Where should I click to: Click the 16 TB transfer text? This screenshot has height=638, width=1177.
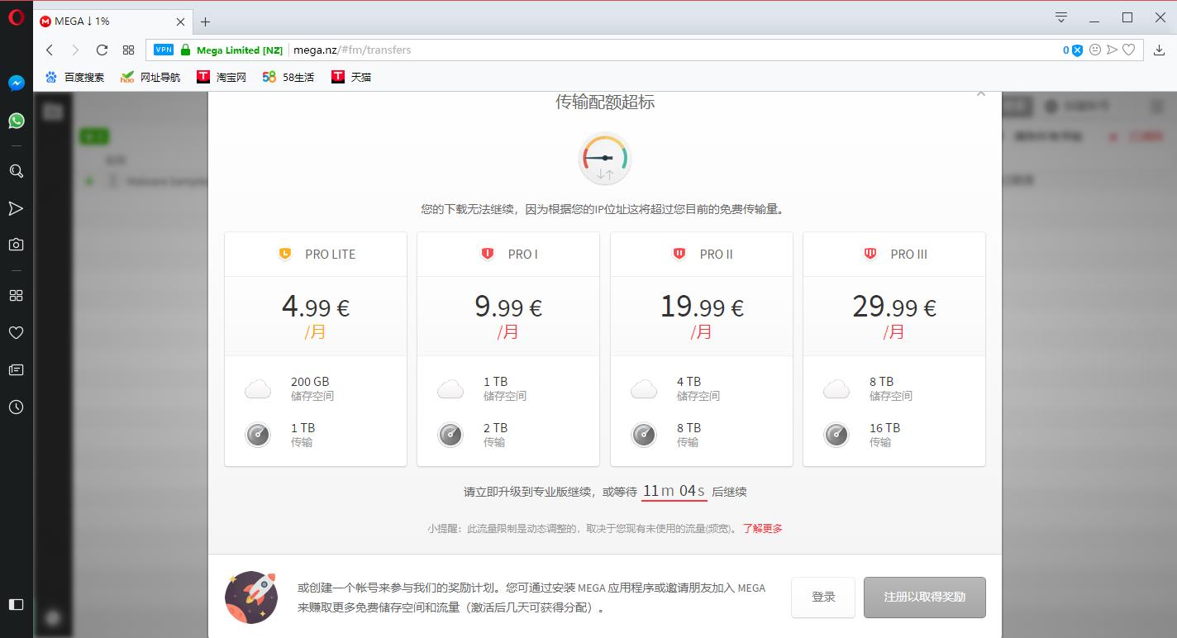click(x=884, y=428)
